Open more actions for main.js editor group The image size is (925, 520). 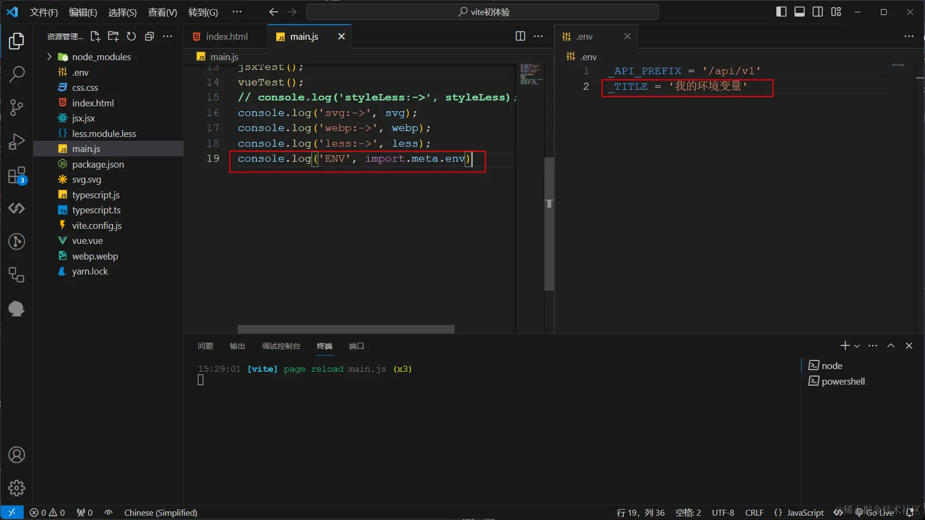point(538,36)
